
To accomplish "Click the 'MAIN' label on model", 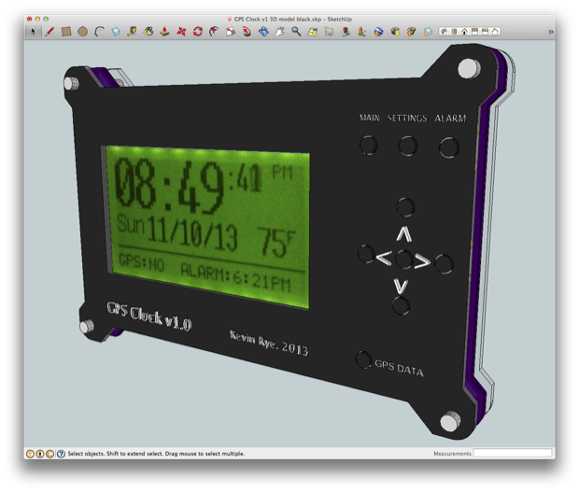I will pyautogui.click(x=370, y=118).
